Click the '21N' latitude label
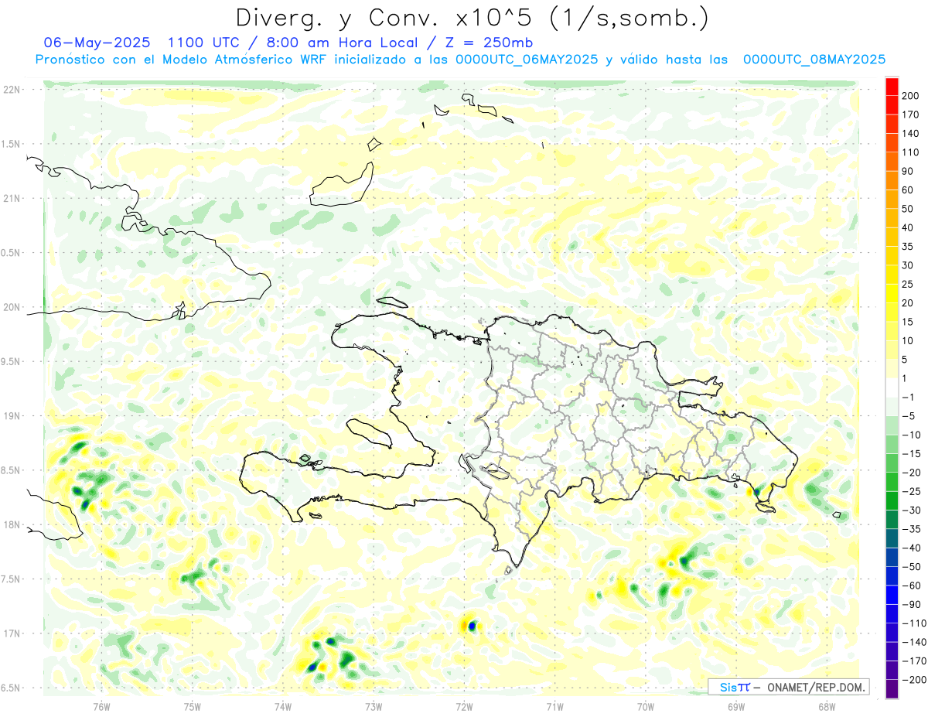 tap(12, 199)
